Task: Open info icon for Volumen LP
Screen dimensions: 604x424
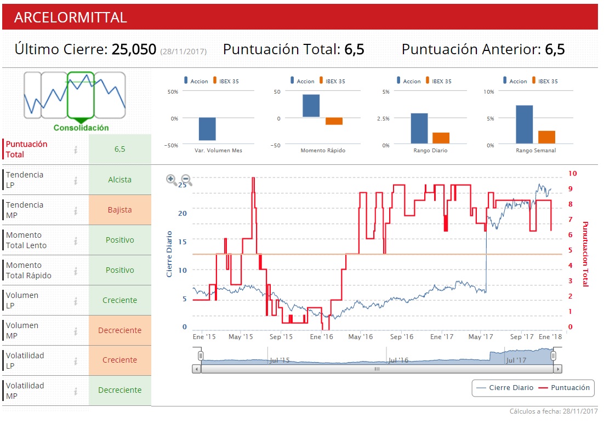Action: [76, 301]
